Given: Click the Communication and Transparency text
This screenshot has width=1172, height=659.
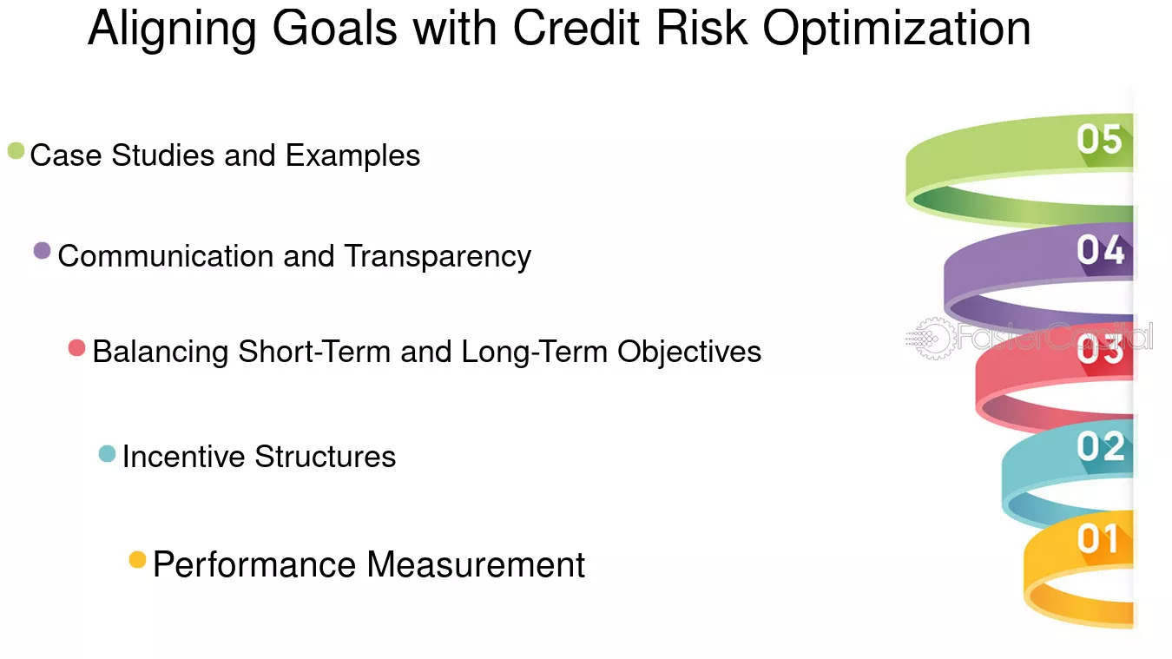Looking at the screenshot, I should tap(294, 257).
